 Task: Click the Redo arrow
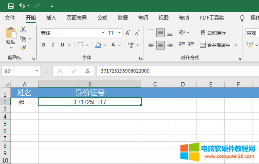click(37, 6)
